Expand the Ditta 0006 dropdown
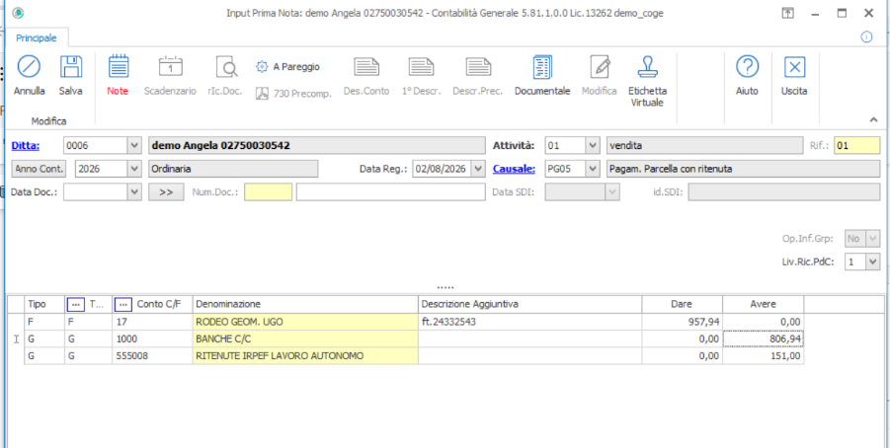 pos(134,146)
